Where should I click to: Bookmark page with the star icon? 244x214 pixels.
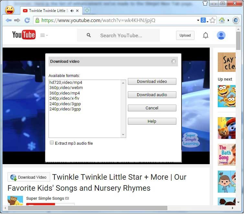click(x=213, y=20)
